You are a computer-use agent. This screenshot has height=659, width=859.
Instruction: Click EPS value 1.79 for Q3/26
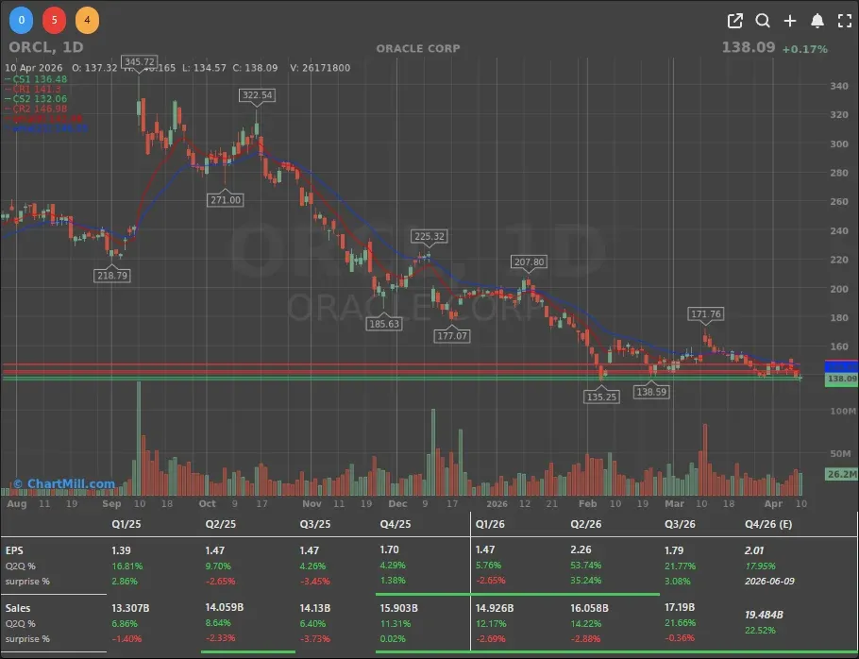click(x=674, y=550)
